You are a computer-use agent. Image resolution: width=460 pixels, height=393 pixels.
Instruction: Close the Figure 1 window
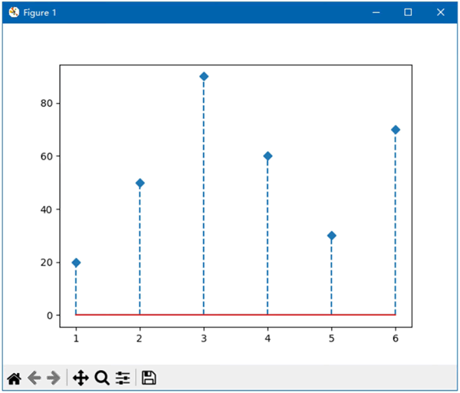tap(441, 12)
